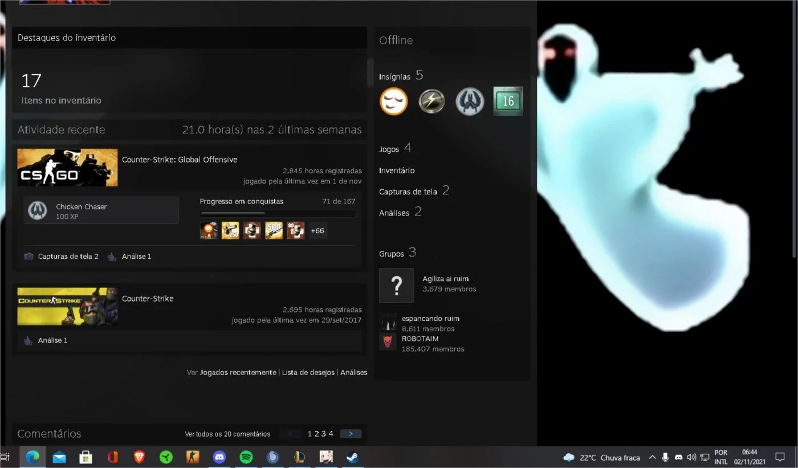Jump to comments page 2
The width and height of the screenshot is (798, 468).
(x=317, y=434)
